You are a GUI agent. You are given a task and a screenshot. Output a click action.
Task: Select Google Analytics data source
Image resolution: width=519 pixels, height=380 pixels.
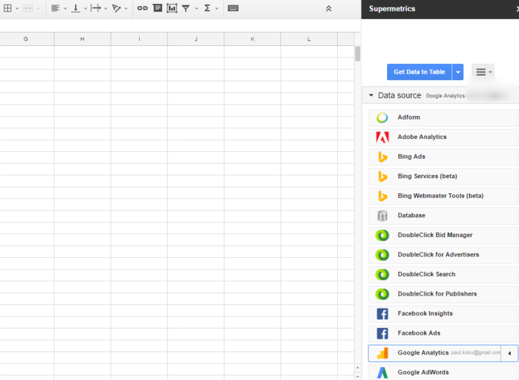pyautogui.click(x=435, y=353)
